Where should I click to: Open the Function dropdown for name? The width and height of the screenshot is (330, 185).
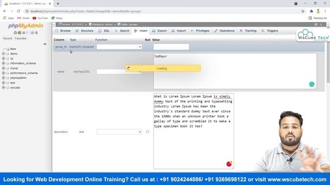click(119, 71)
